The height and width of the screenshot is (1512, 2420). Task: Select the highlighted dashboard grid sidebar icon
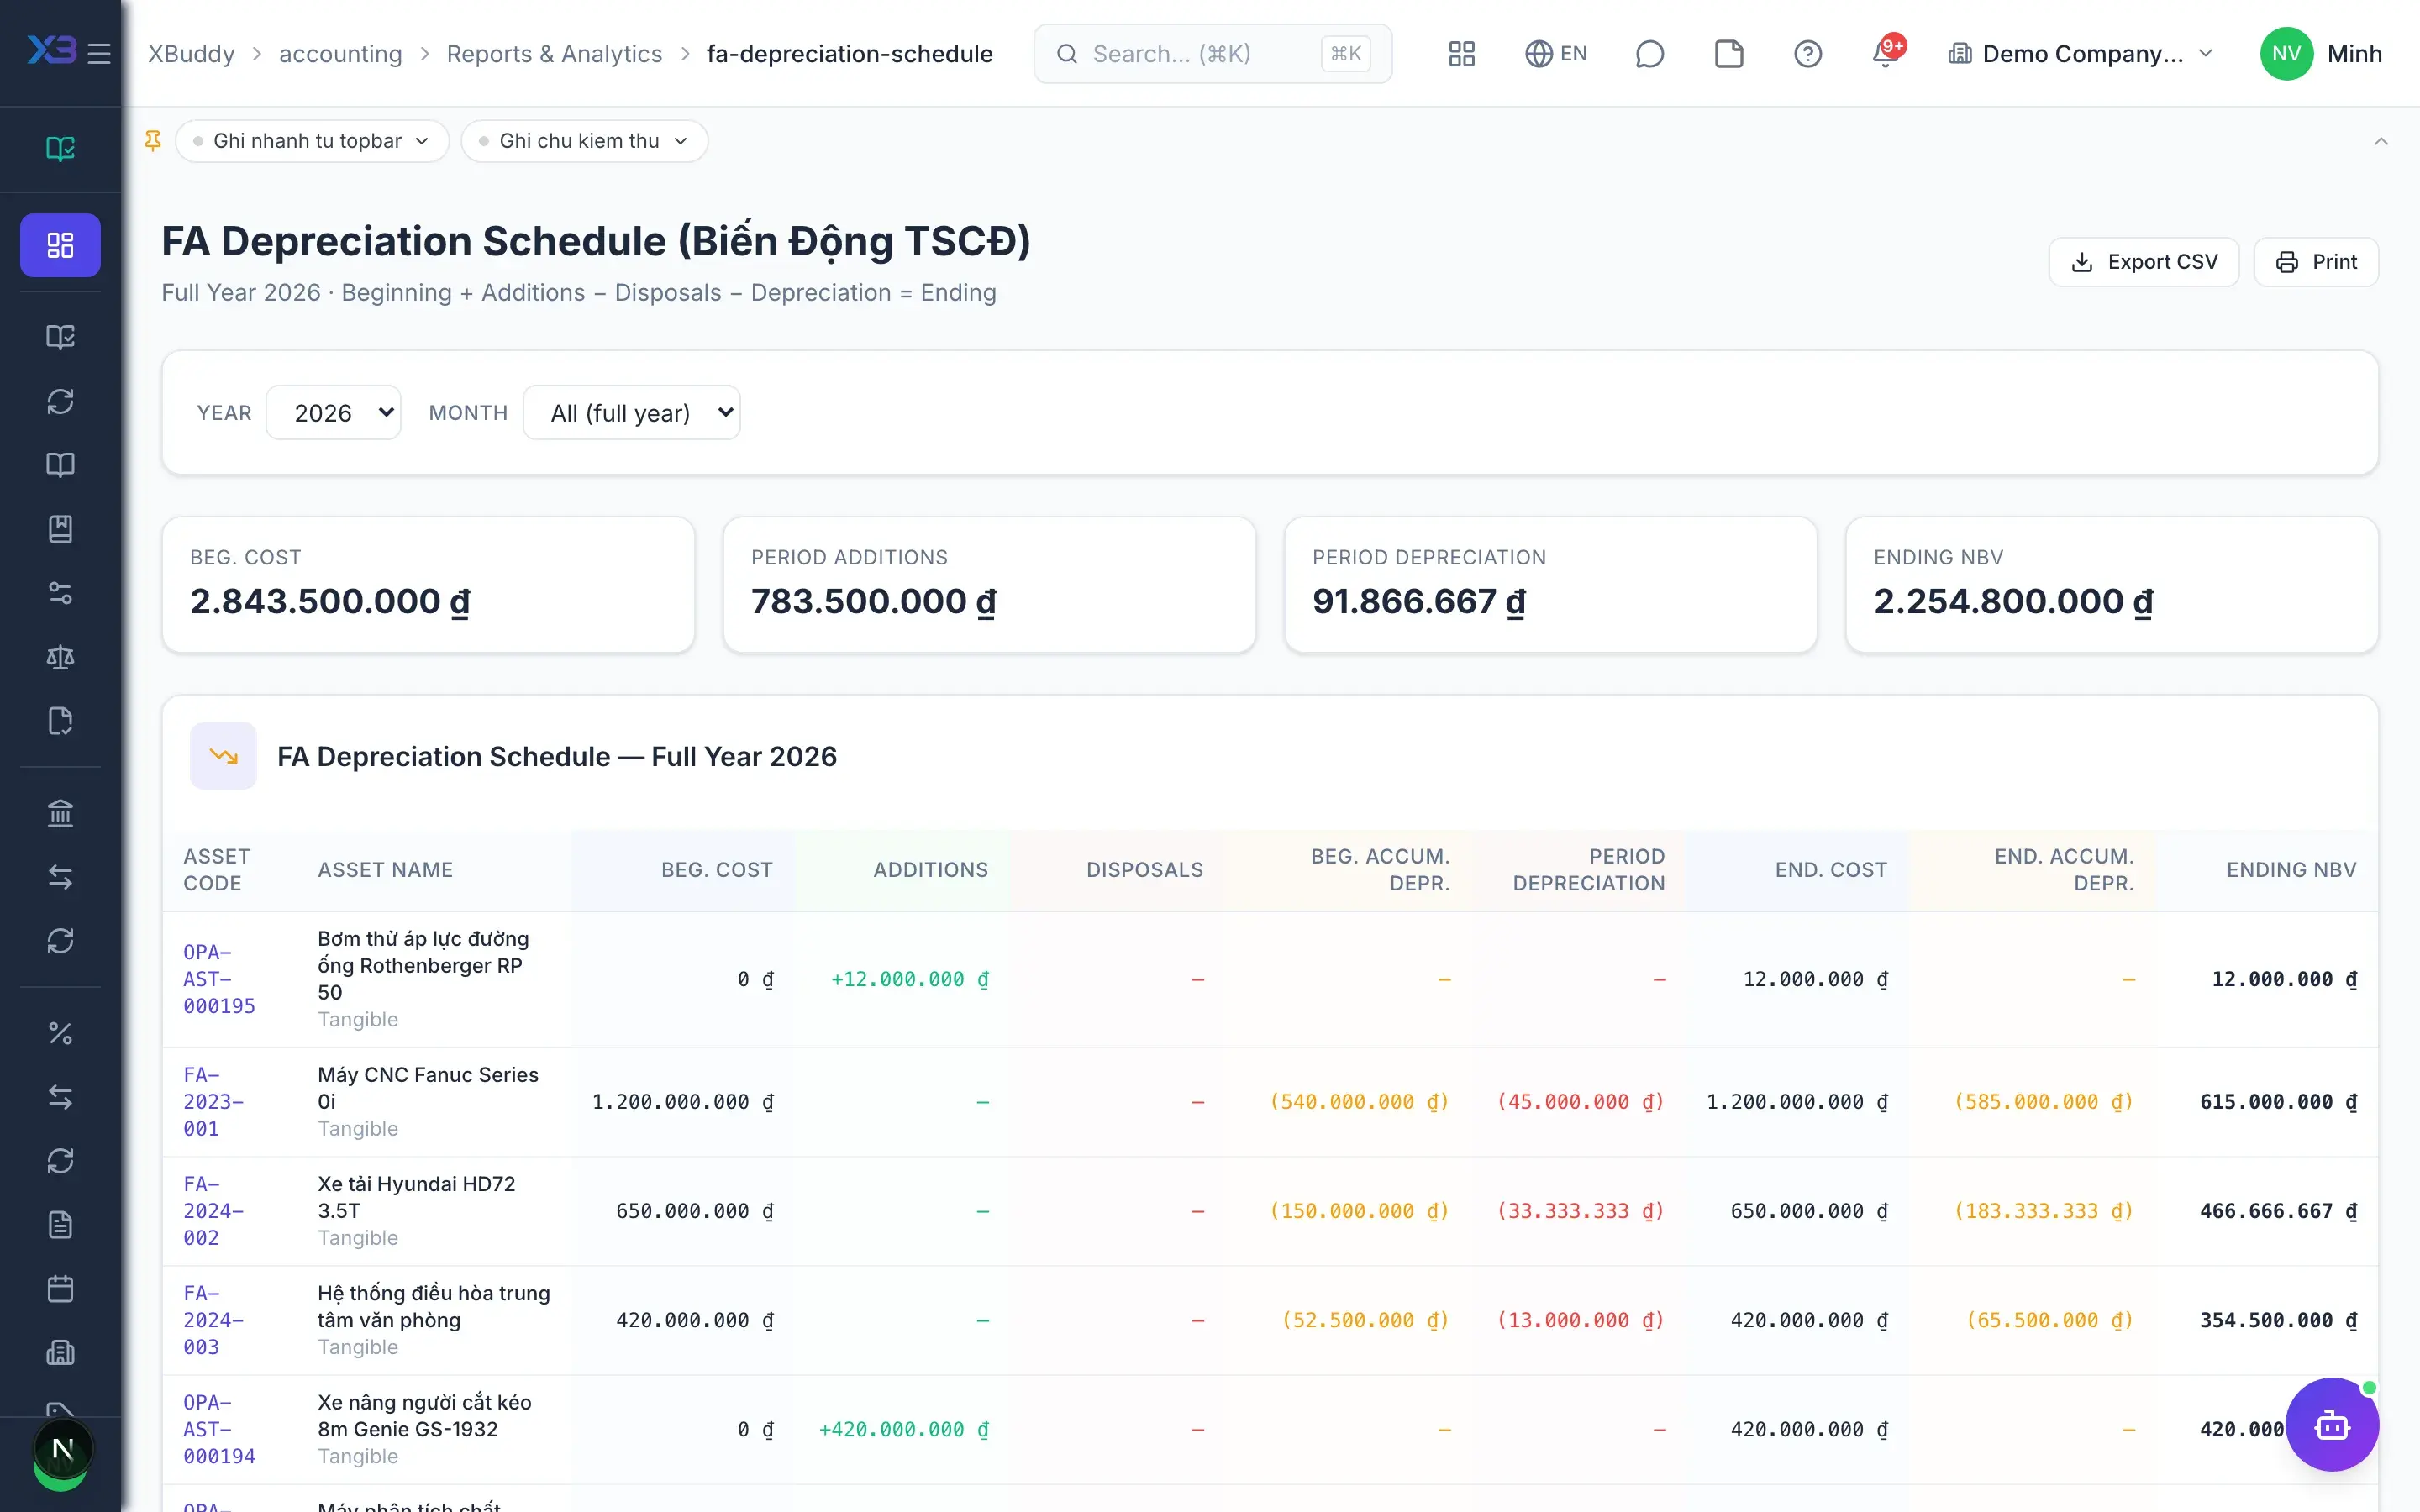[x=60, y=245]
